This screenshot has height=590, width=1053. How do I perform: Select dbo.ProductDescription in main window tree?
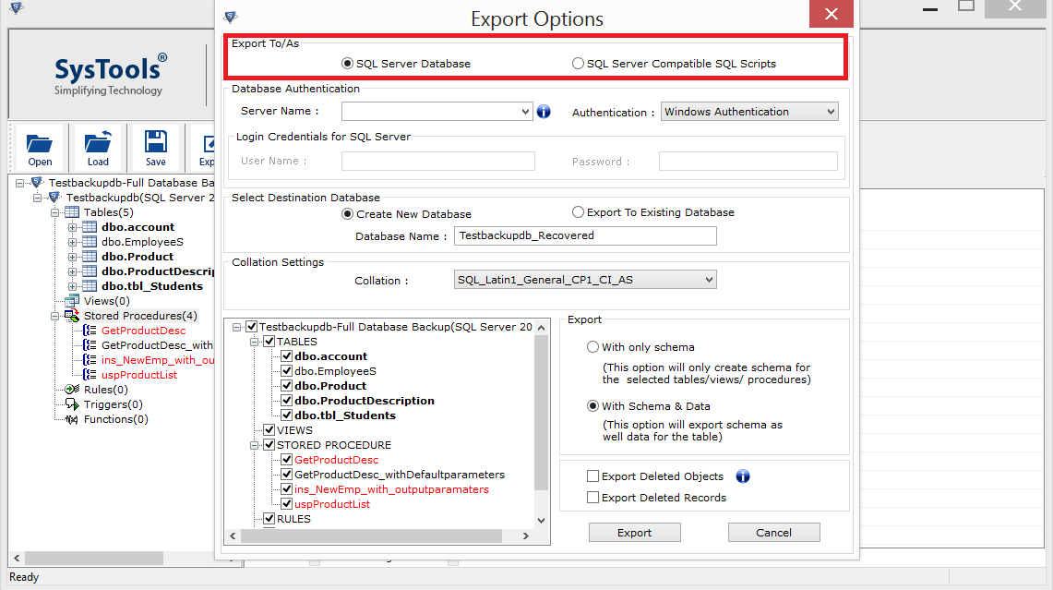(x=158, y=271)
